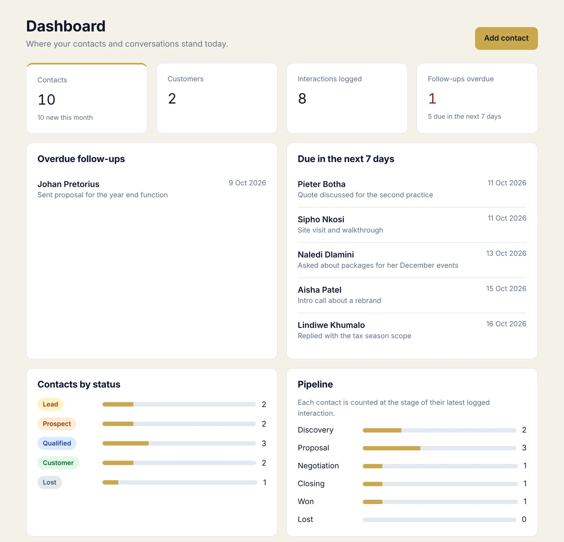Image resolution: width=564 pixels, height=542 pixels.
Task: Select Aisha Patel follow-up entry
Action: click(x=412, y=295)
